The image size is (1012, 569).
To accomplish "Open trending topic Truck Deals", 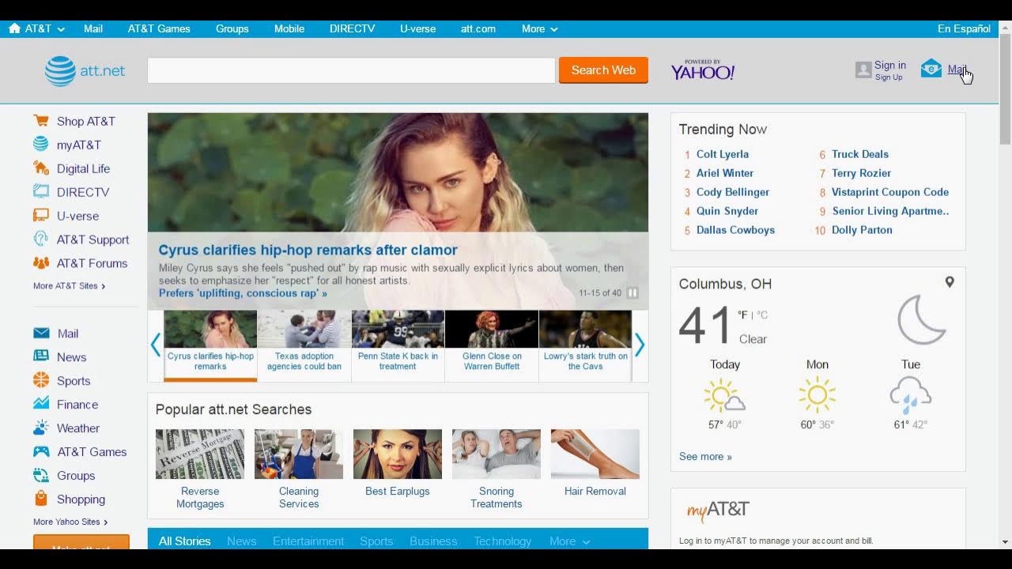I will pyautogui.click(x=860, y=154).
